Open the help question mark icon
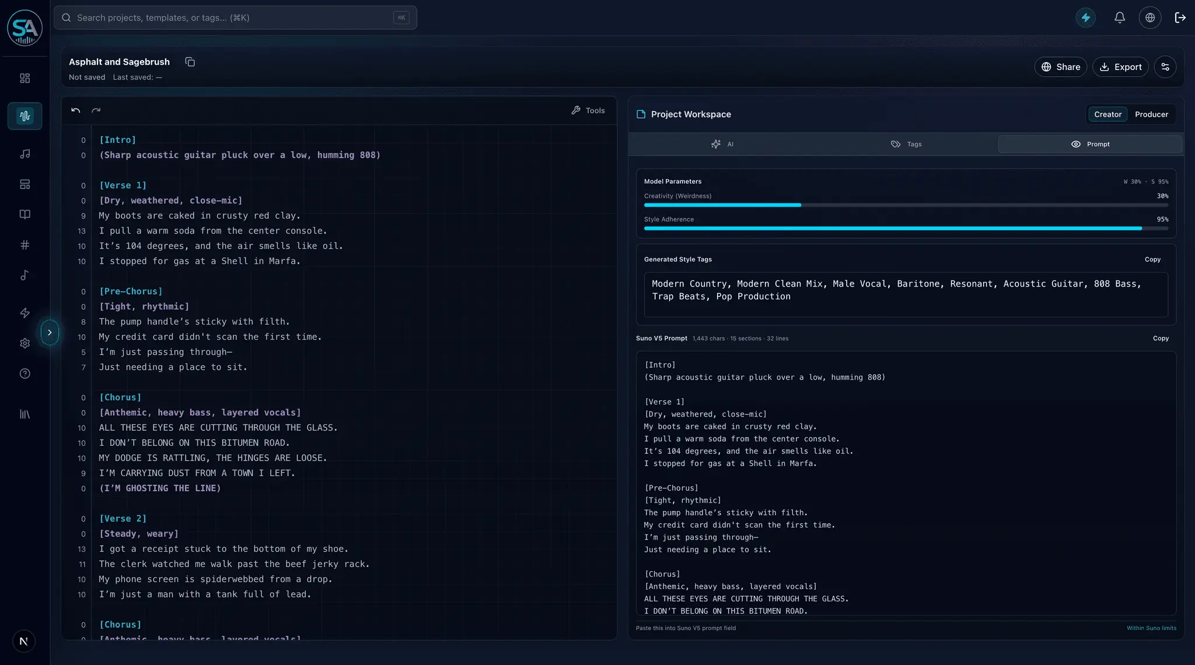 [25, 374]
